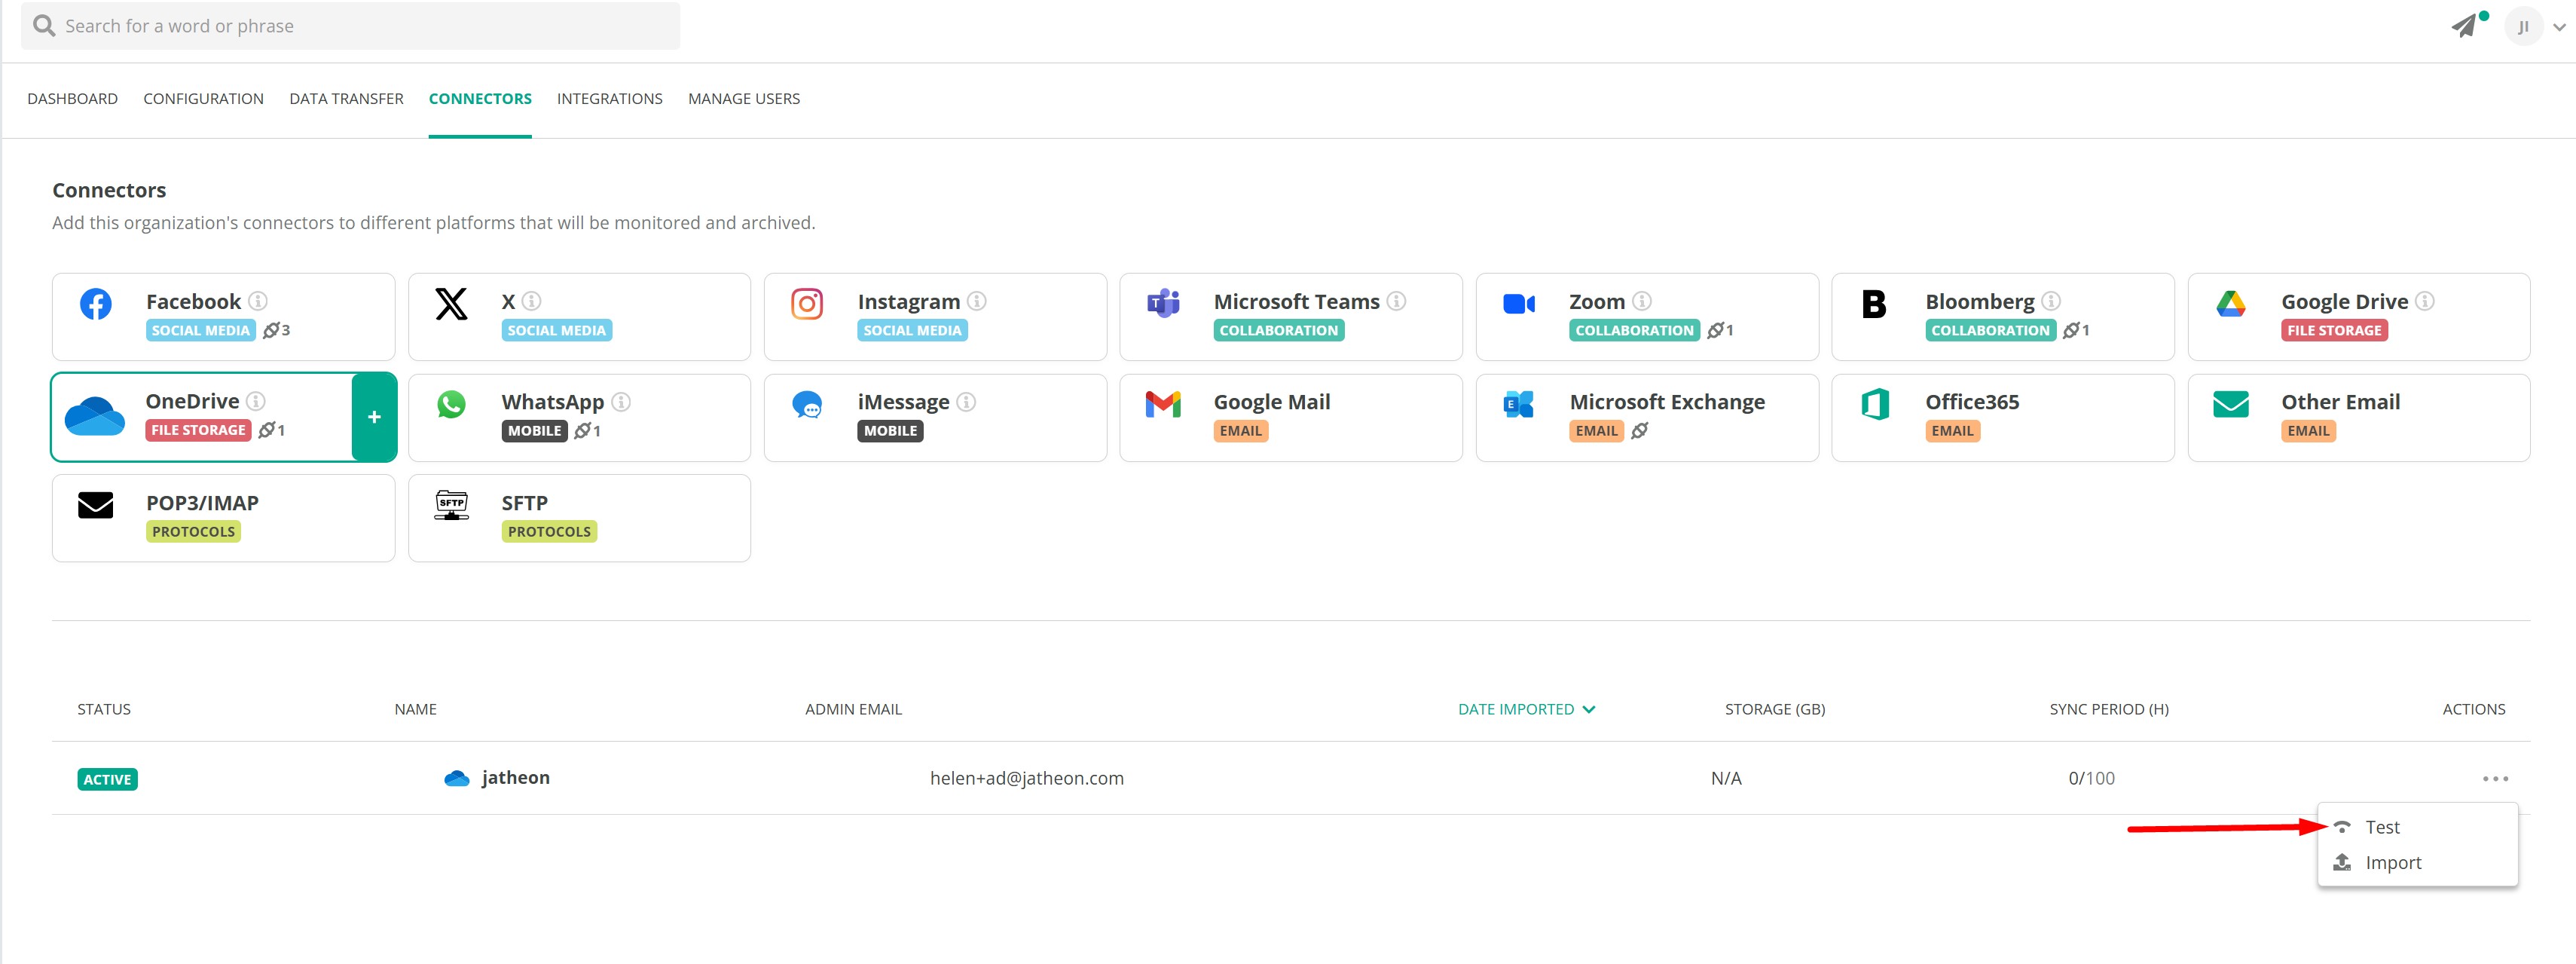
Task: Click the POP3/IMAP envelope icon
Action: (x=96, y=505)
